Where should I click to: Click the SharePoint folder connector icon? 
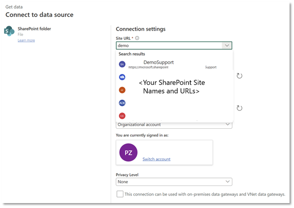[x=9, y=31]
